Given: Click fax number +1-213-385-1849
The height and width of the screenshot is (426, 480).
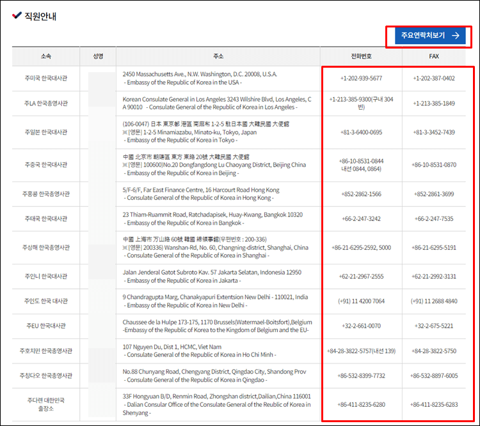Looking at the screenshot, I should pos(434,103).
